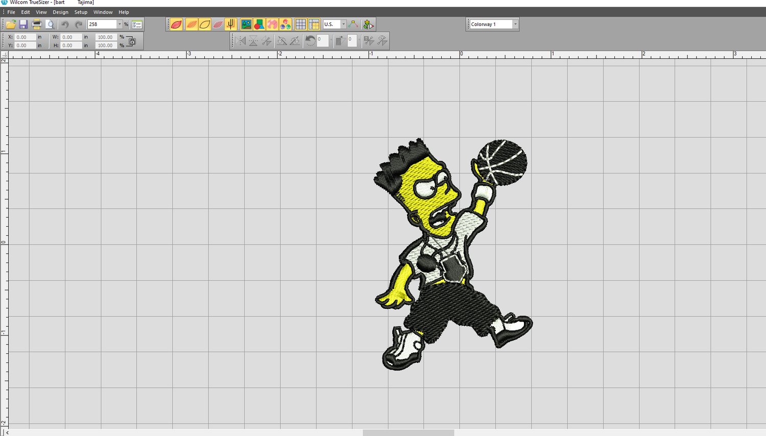
Task: Open the File menu
Action: click(11, 12)
